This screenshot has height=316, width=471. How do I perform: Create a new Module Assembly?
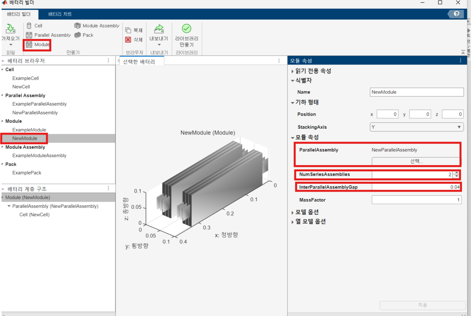click(x=97, y=26)
